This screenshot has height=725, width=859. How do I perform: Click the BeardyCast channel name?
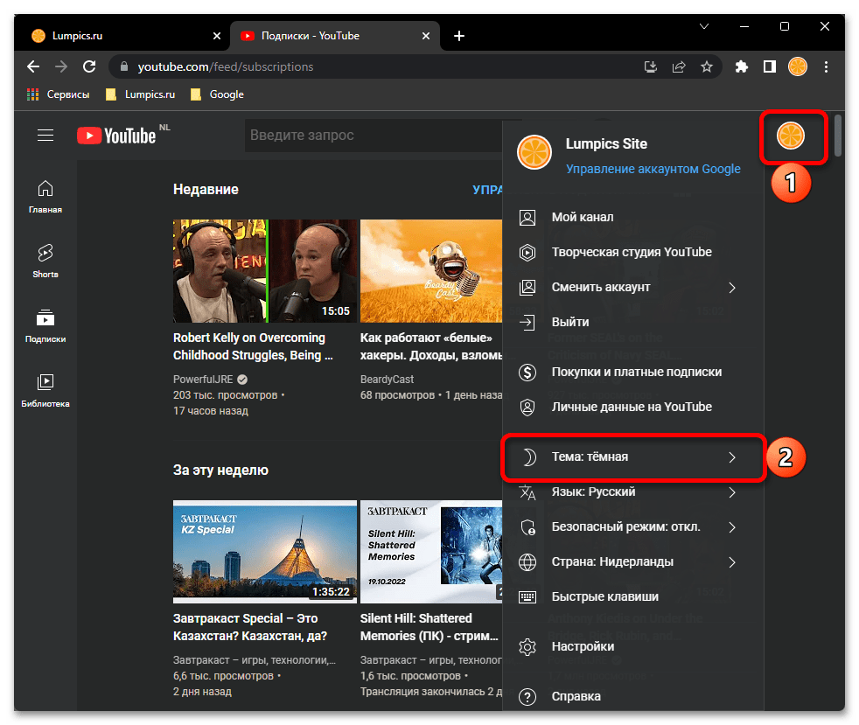tap(387, 380)
